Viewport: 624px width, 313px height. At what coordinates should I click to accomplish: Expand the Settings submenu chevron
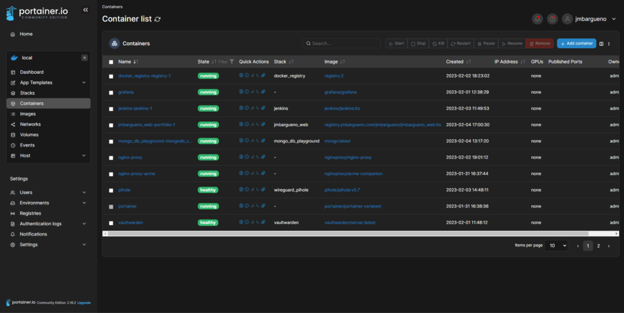point(84,245)
